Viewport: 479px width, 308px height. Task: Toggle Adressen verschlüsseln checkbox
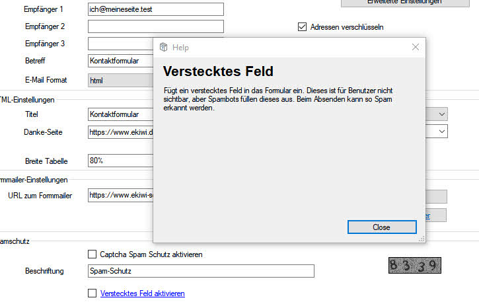pyautogui.click(x=303, y=27)
